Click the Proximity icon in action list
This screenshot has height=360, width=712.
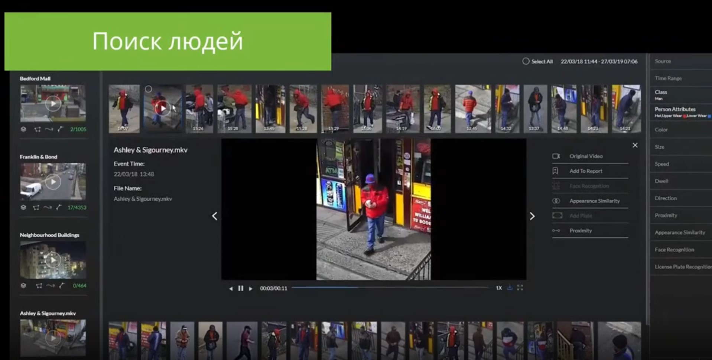556,231
